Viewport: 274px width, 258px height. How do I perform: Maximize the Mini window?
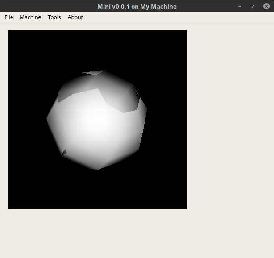(253, 6)
